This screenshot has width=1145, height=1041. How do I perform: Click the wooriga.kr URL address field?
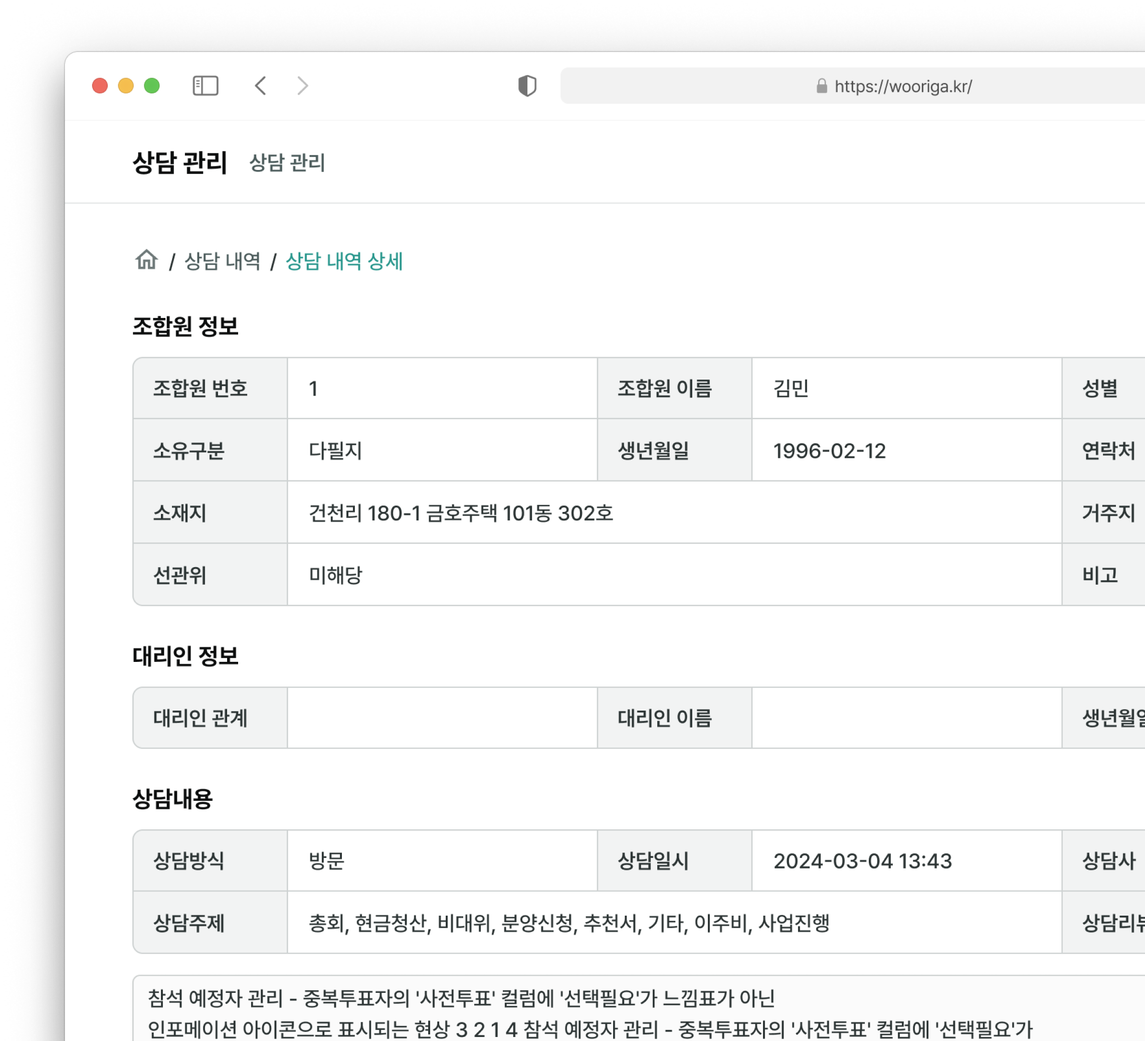pyautogui.click(x=903, y=86)
